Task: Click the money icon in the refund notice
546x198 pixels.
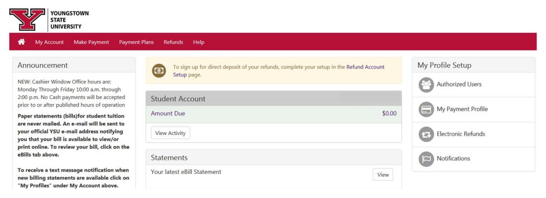Action: (159, 71)
